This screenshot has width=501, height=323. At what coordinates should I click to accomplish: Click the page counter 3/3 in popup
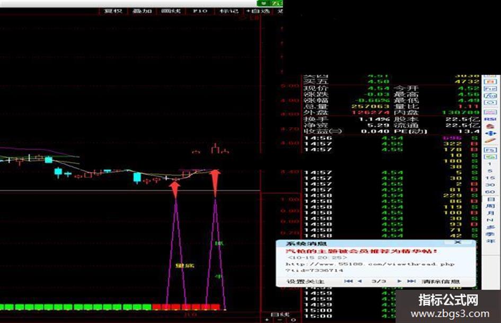point(379,281)
